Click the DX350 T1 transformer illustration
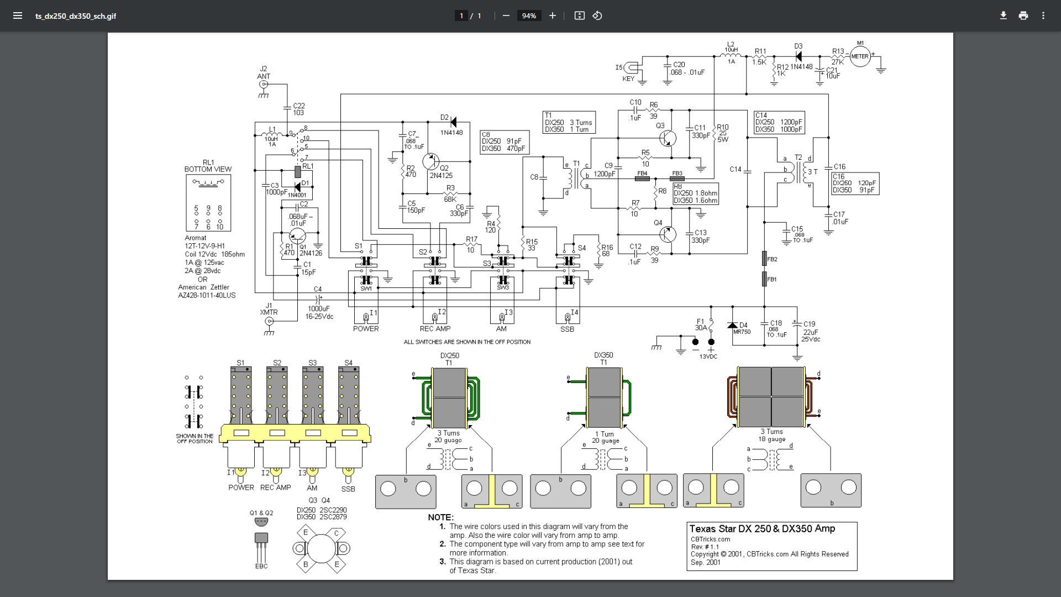 (x=604, y=398)
